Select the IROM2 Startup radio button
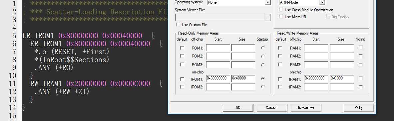394x121 pixels. pyautogui.click(x=263, y=87)
